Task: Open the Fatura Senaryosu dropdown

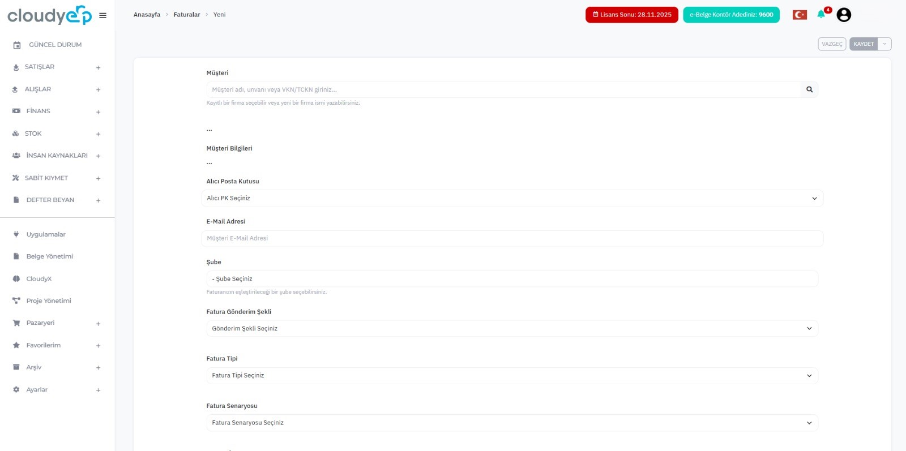Action: tap(512, 423)
